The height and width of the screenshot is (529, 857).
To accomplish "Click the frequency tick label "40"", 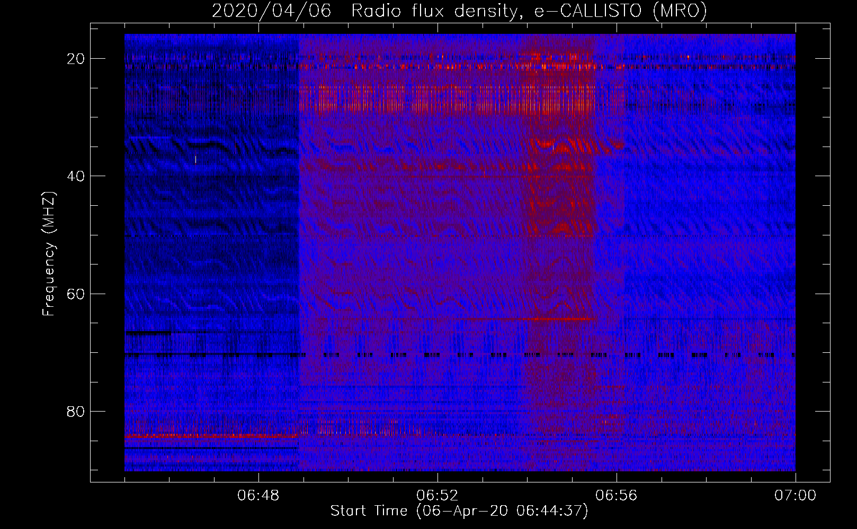I will pyautogui.click(x=76, y=176).
